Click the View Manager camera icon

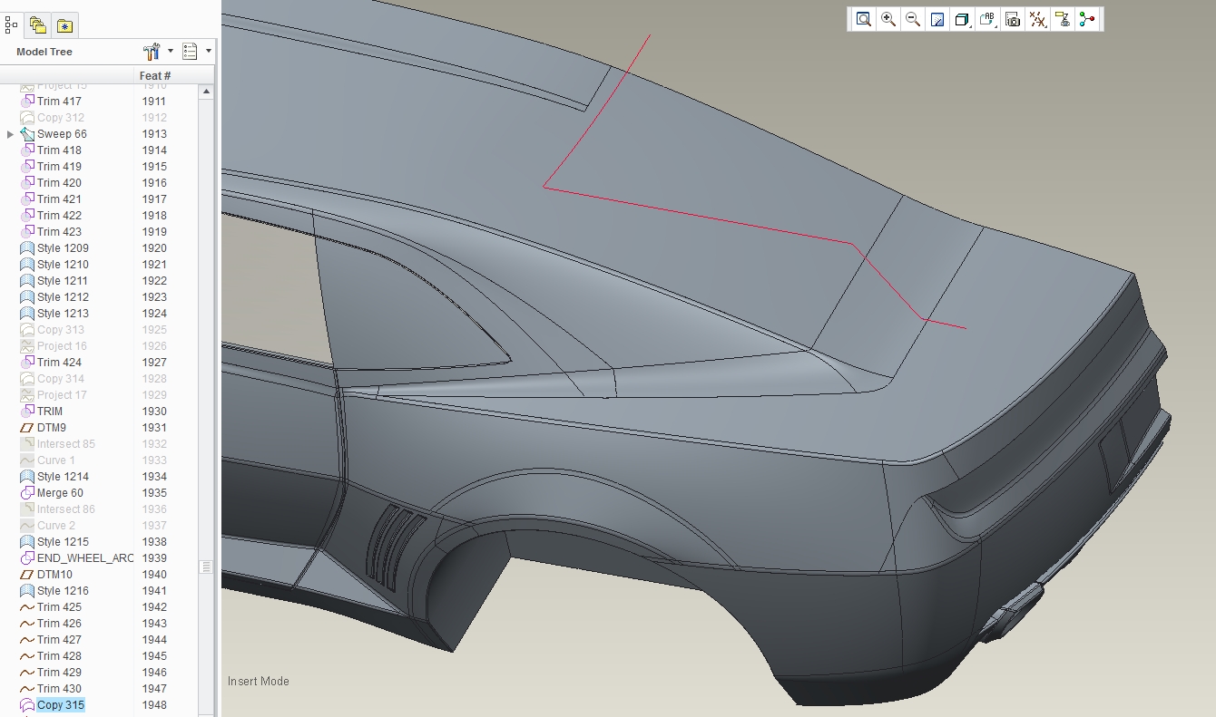pyautogui.click(x=1013, y=19)
